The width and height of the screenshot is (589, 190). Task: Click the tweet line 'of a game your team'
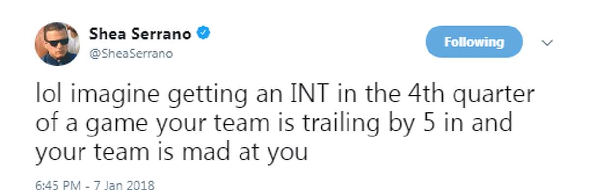tap(274, 123)
